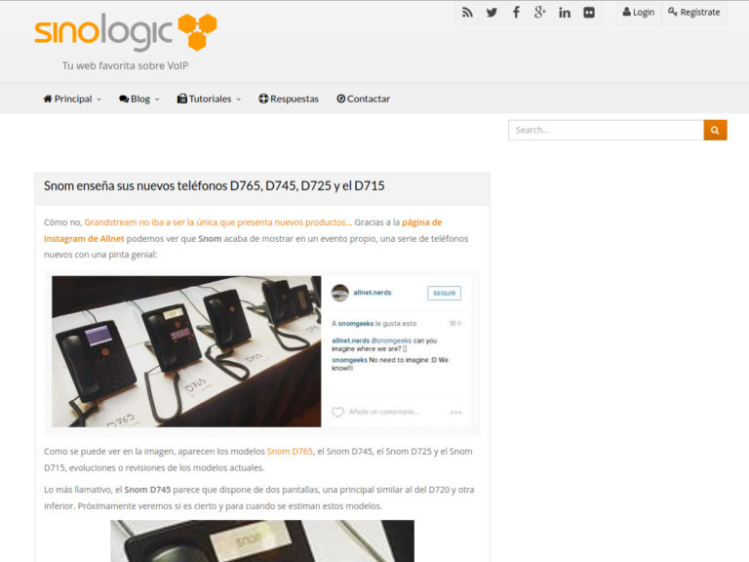Click the Login link

[x=639, y=13]
